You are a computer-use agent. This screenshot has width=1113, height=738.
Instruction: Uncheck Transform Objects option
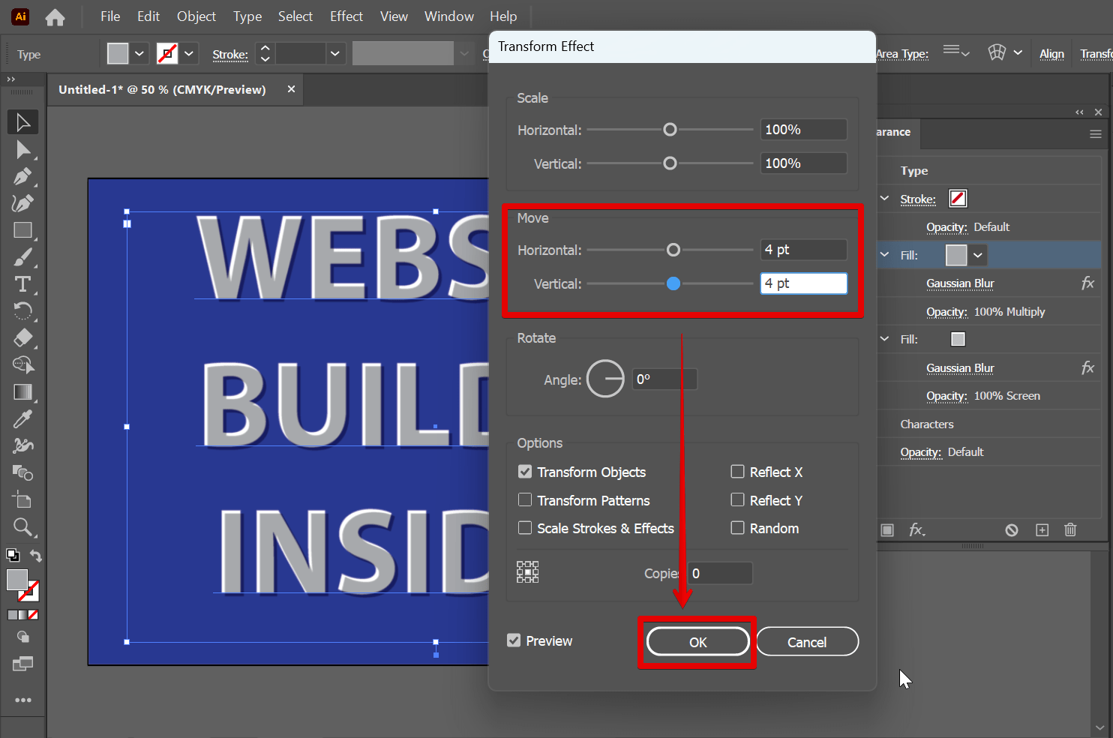(525, 472)
